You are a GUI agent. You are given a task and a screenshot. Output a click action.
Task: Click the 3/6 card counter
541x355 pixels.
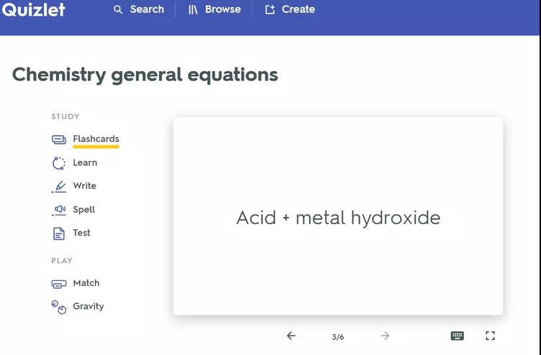pyautogui.click(x=338, y=337)
